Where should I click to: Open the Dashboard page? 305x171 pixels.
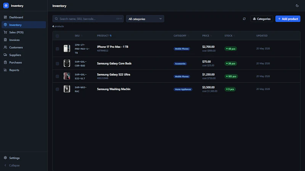[24, 17]
